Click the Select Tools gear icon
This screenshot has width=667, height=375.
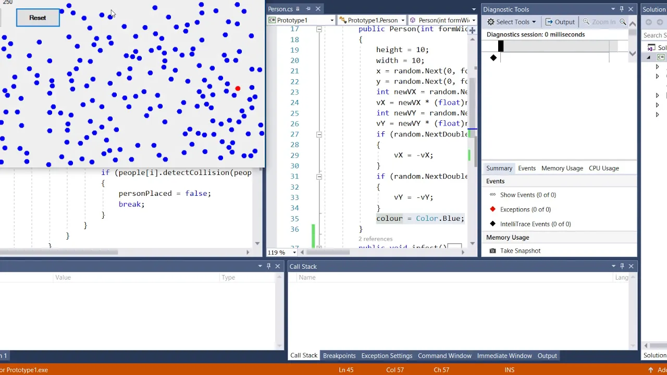tap(491, 22)
